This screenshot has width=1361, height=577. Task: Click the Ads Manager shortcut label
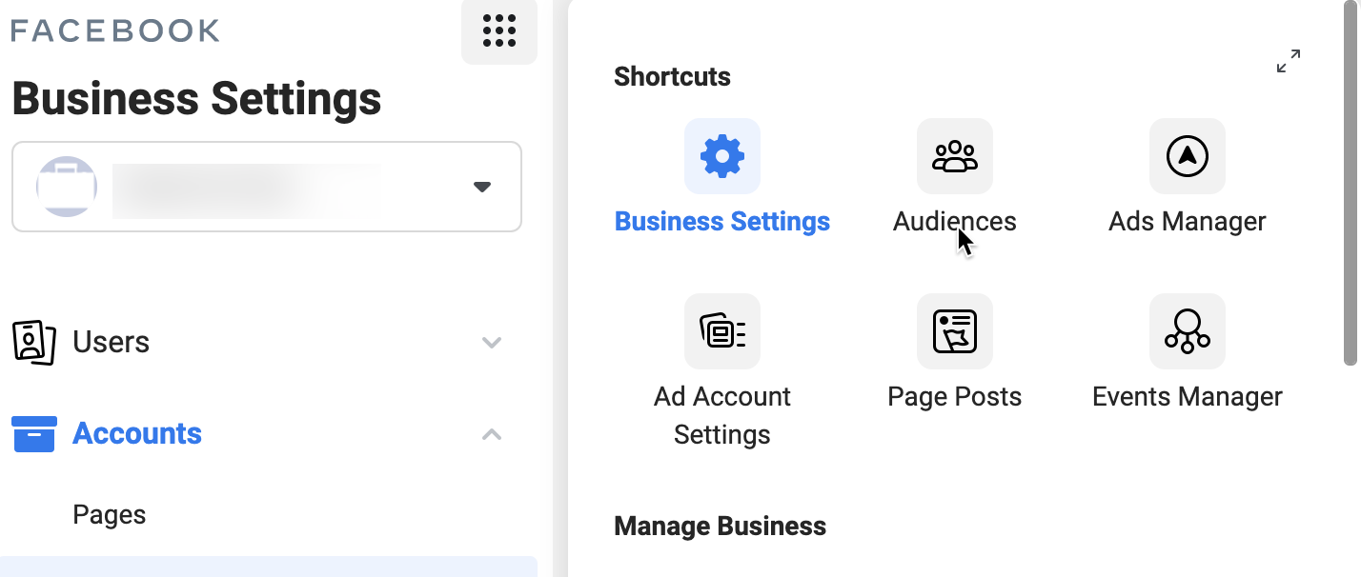pyautogui.click(x=1188, y=222)
